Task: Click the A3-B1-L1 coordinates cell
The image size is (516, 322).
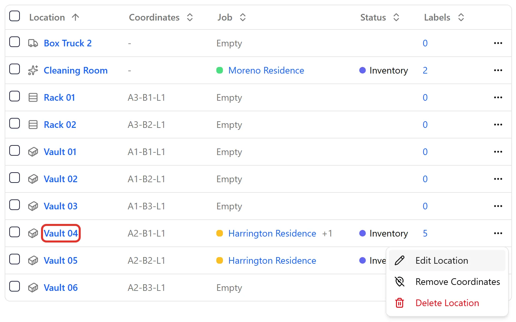Action: point(147,97)
